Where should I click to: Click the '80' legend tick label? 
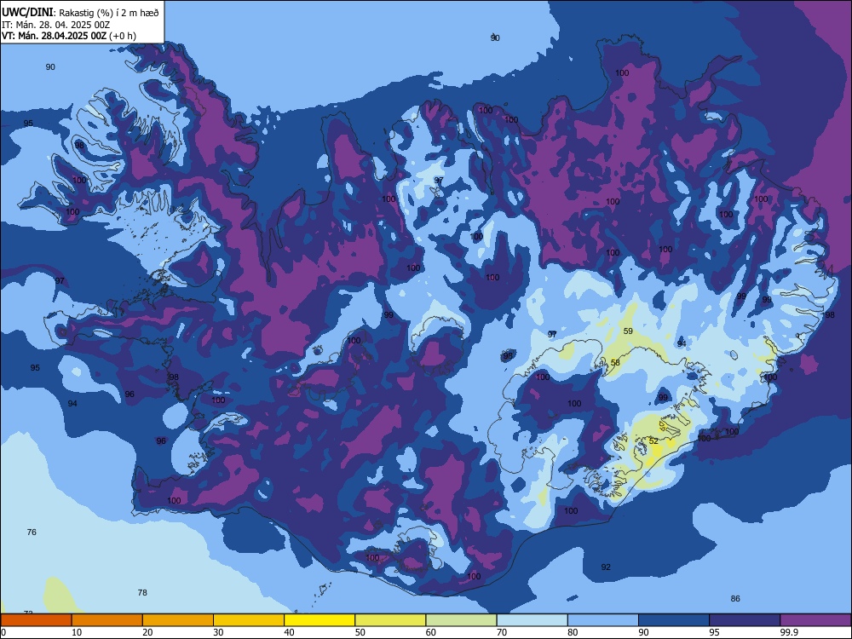pyautogui.click(x=573, y=632)
